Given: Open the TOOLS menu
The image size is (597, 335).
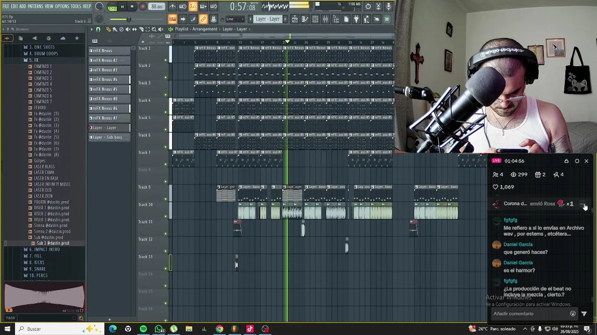Looking at the screenshot, I should coord(76,7).
